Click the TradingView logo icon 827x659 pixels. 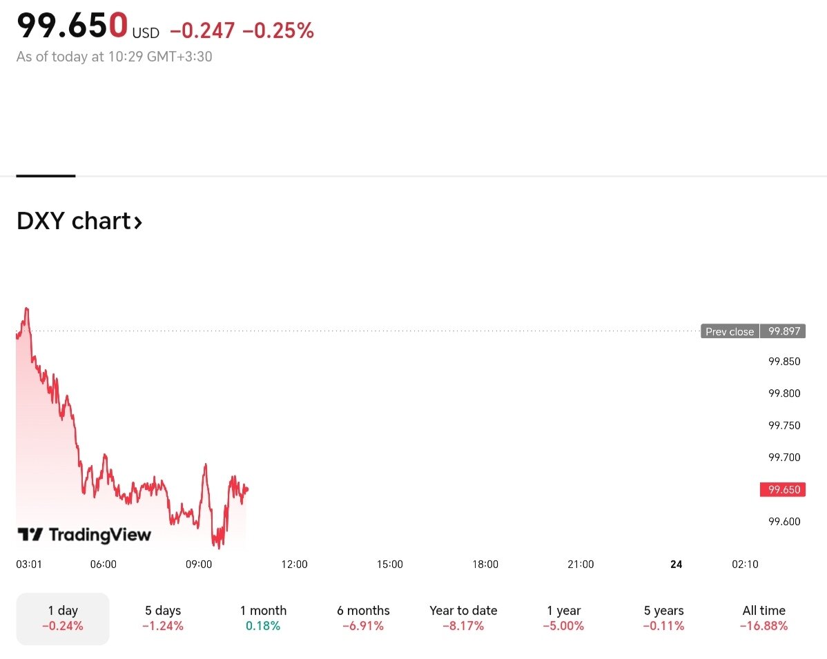[x=30, y=535]
